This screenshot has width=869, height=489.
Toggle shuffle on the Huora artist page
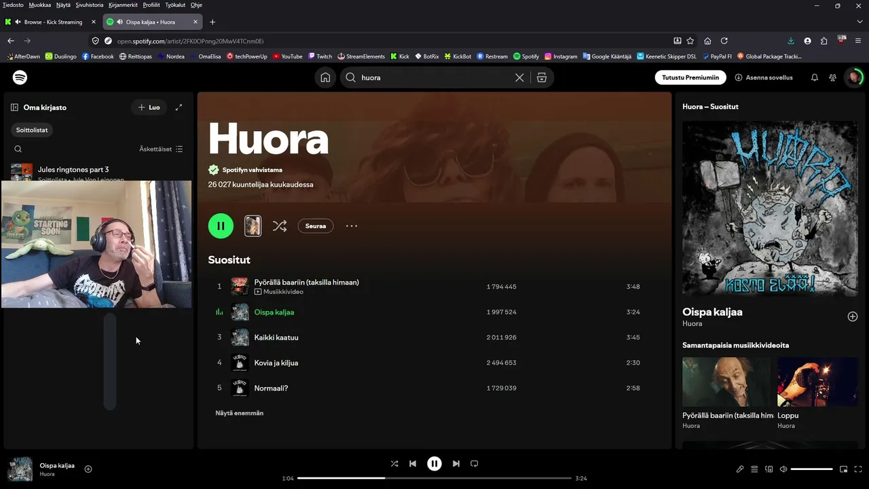280,226
